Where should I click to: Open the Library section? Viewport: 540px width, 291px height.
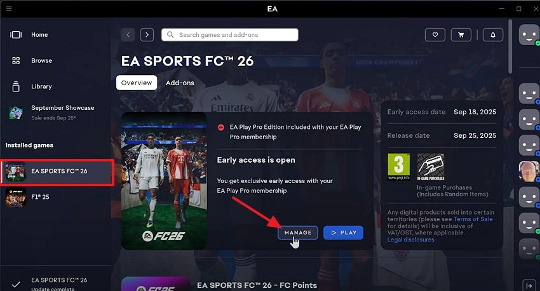click(x=32, y=86)
